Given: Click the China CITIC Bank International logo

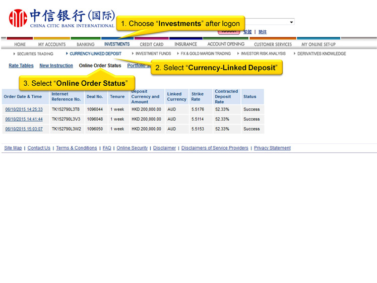Looking at the screenshot, I should click(x=61, y=19).
